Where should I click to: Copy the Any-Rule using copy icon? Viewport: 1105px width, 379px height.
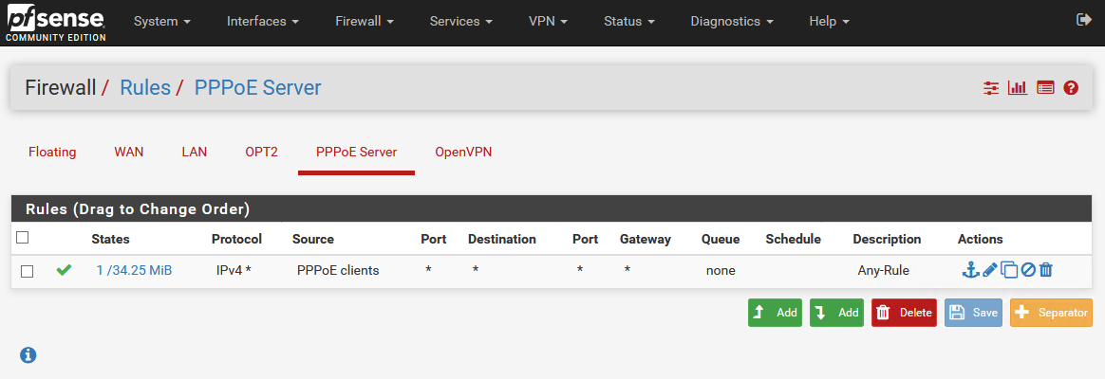[x=1009, y=270]
